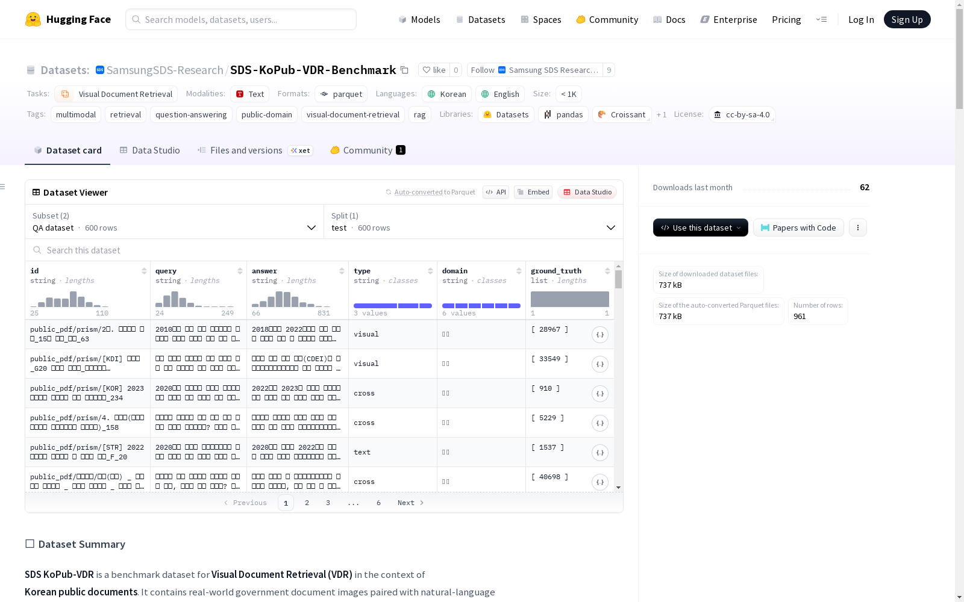Sort by the ground_truth column icon
964x602 pixels.
coord(607,271)
